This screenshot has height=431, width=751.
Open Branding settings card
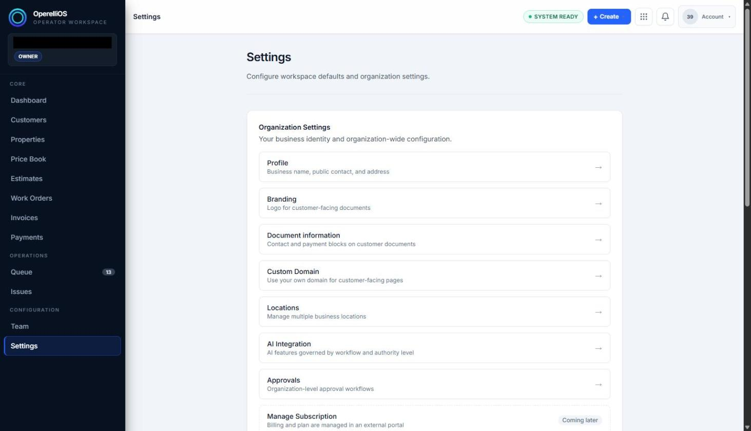pos(434,203)
